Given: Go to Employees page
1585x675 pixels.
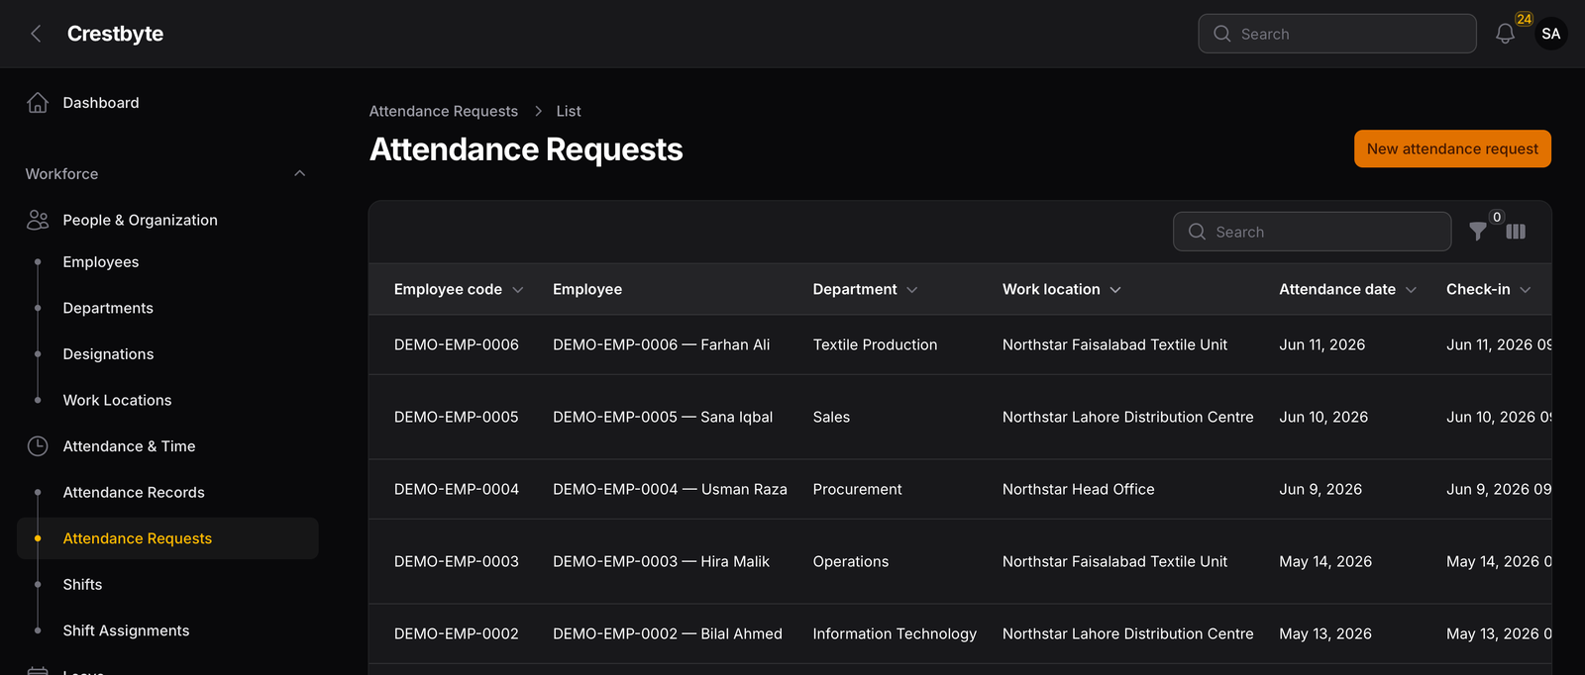Looking at the screenshot, I should [101, 262].
